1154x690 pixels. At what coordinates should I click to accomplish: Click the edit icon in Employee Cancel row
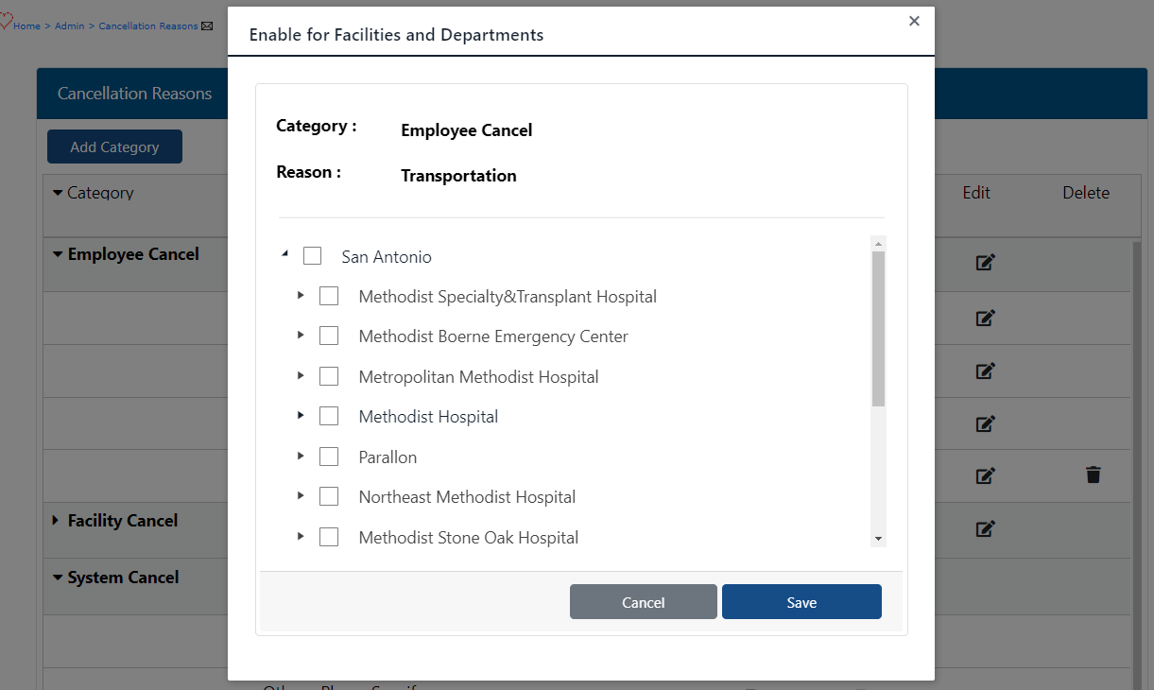pos(985,263)
